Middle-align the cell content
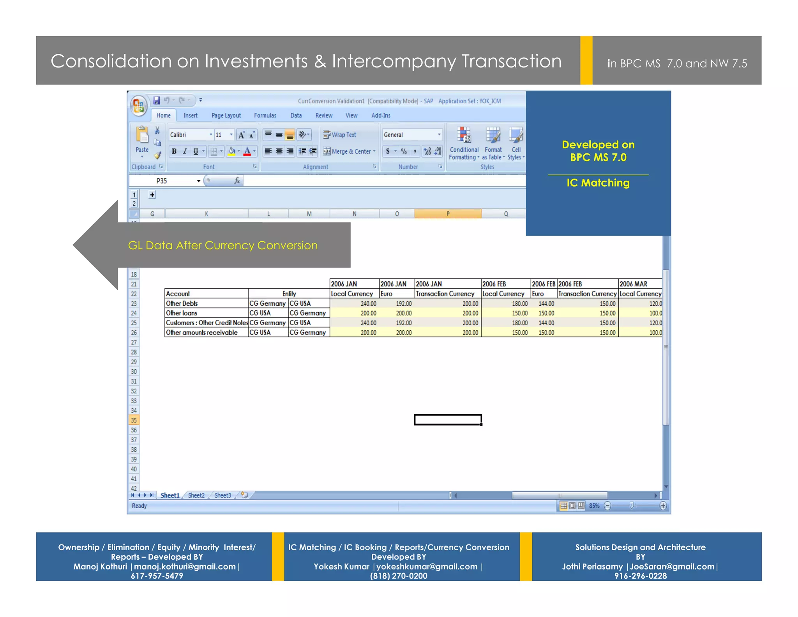Screen dimensions: 798x617 click(279, 135)
